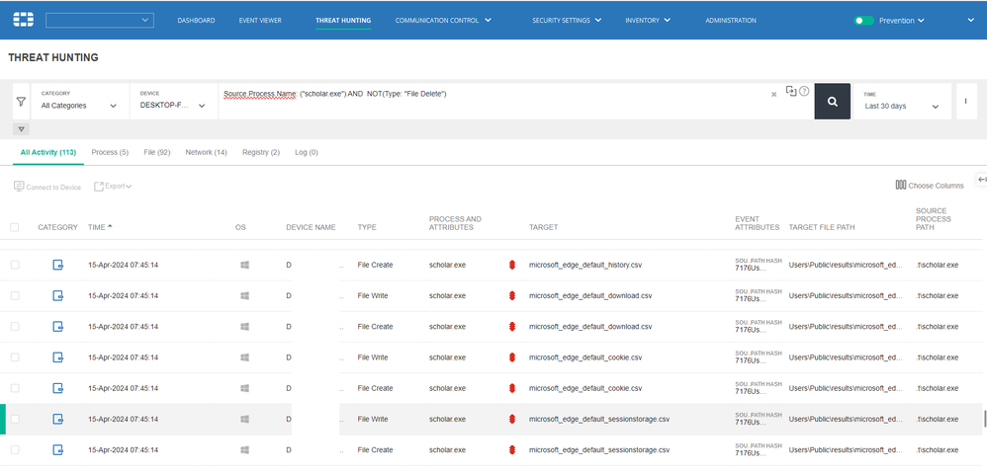This screenshot has height=473, width=987.
Task: Check the select-all checkbox in table header
Action: 14,227
